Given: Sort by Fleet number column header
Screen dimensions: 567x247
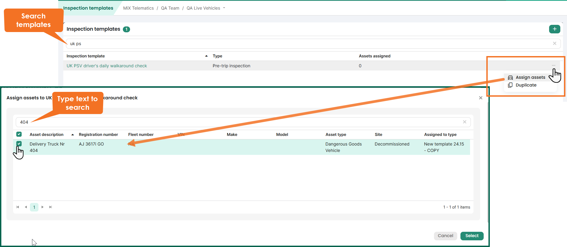Looking at the screenshot, I should [x=141, y=135].
